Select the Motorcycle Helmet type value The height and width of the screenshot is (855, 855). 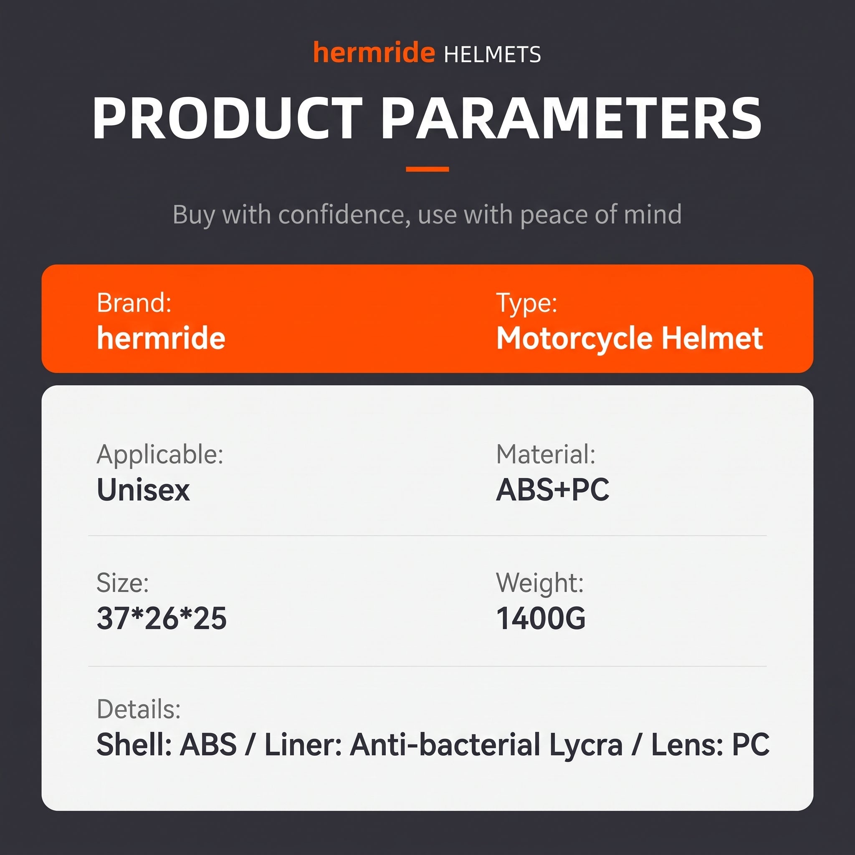630,339
